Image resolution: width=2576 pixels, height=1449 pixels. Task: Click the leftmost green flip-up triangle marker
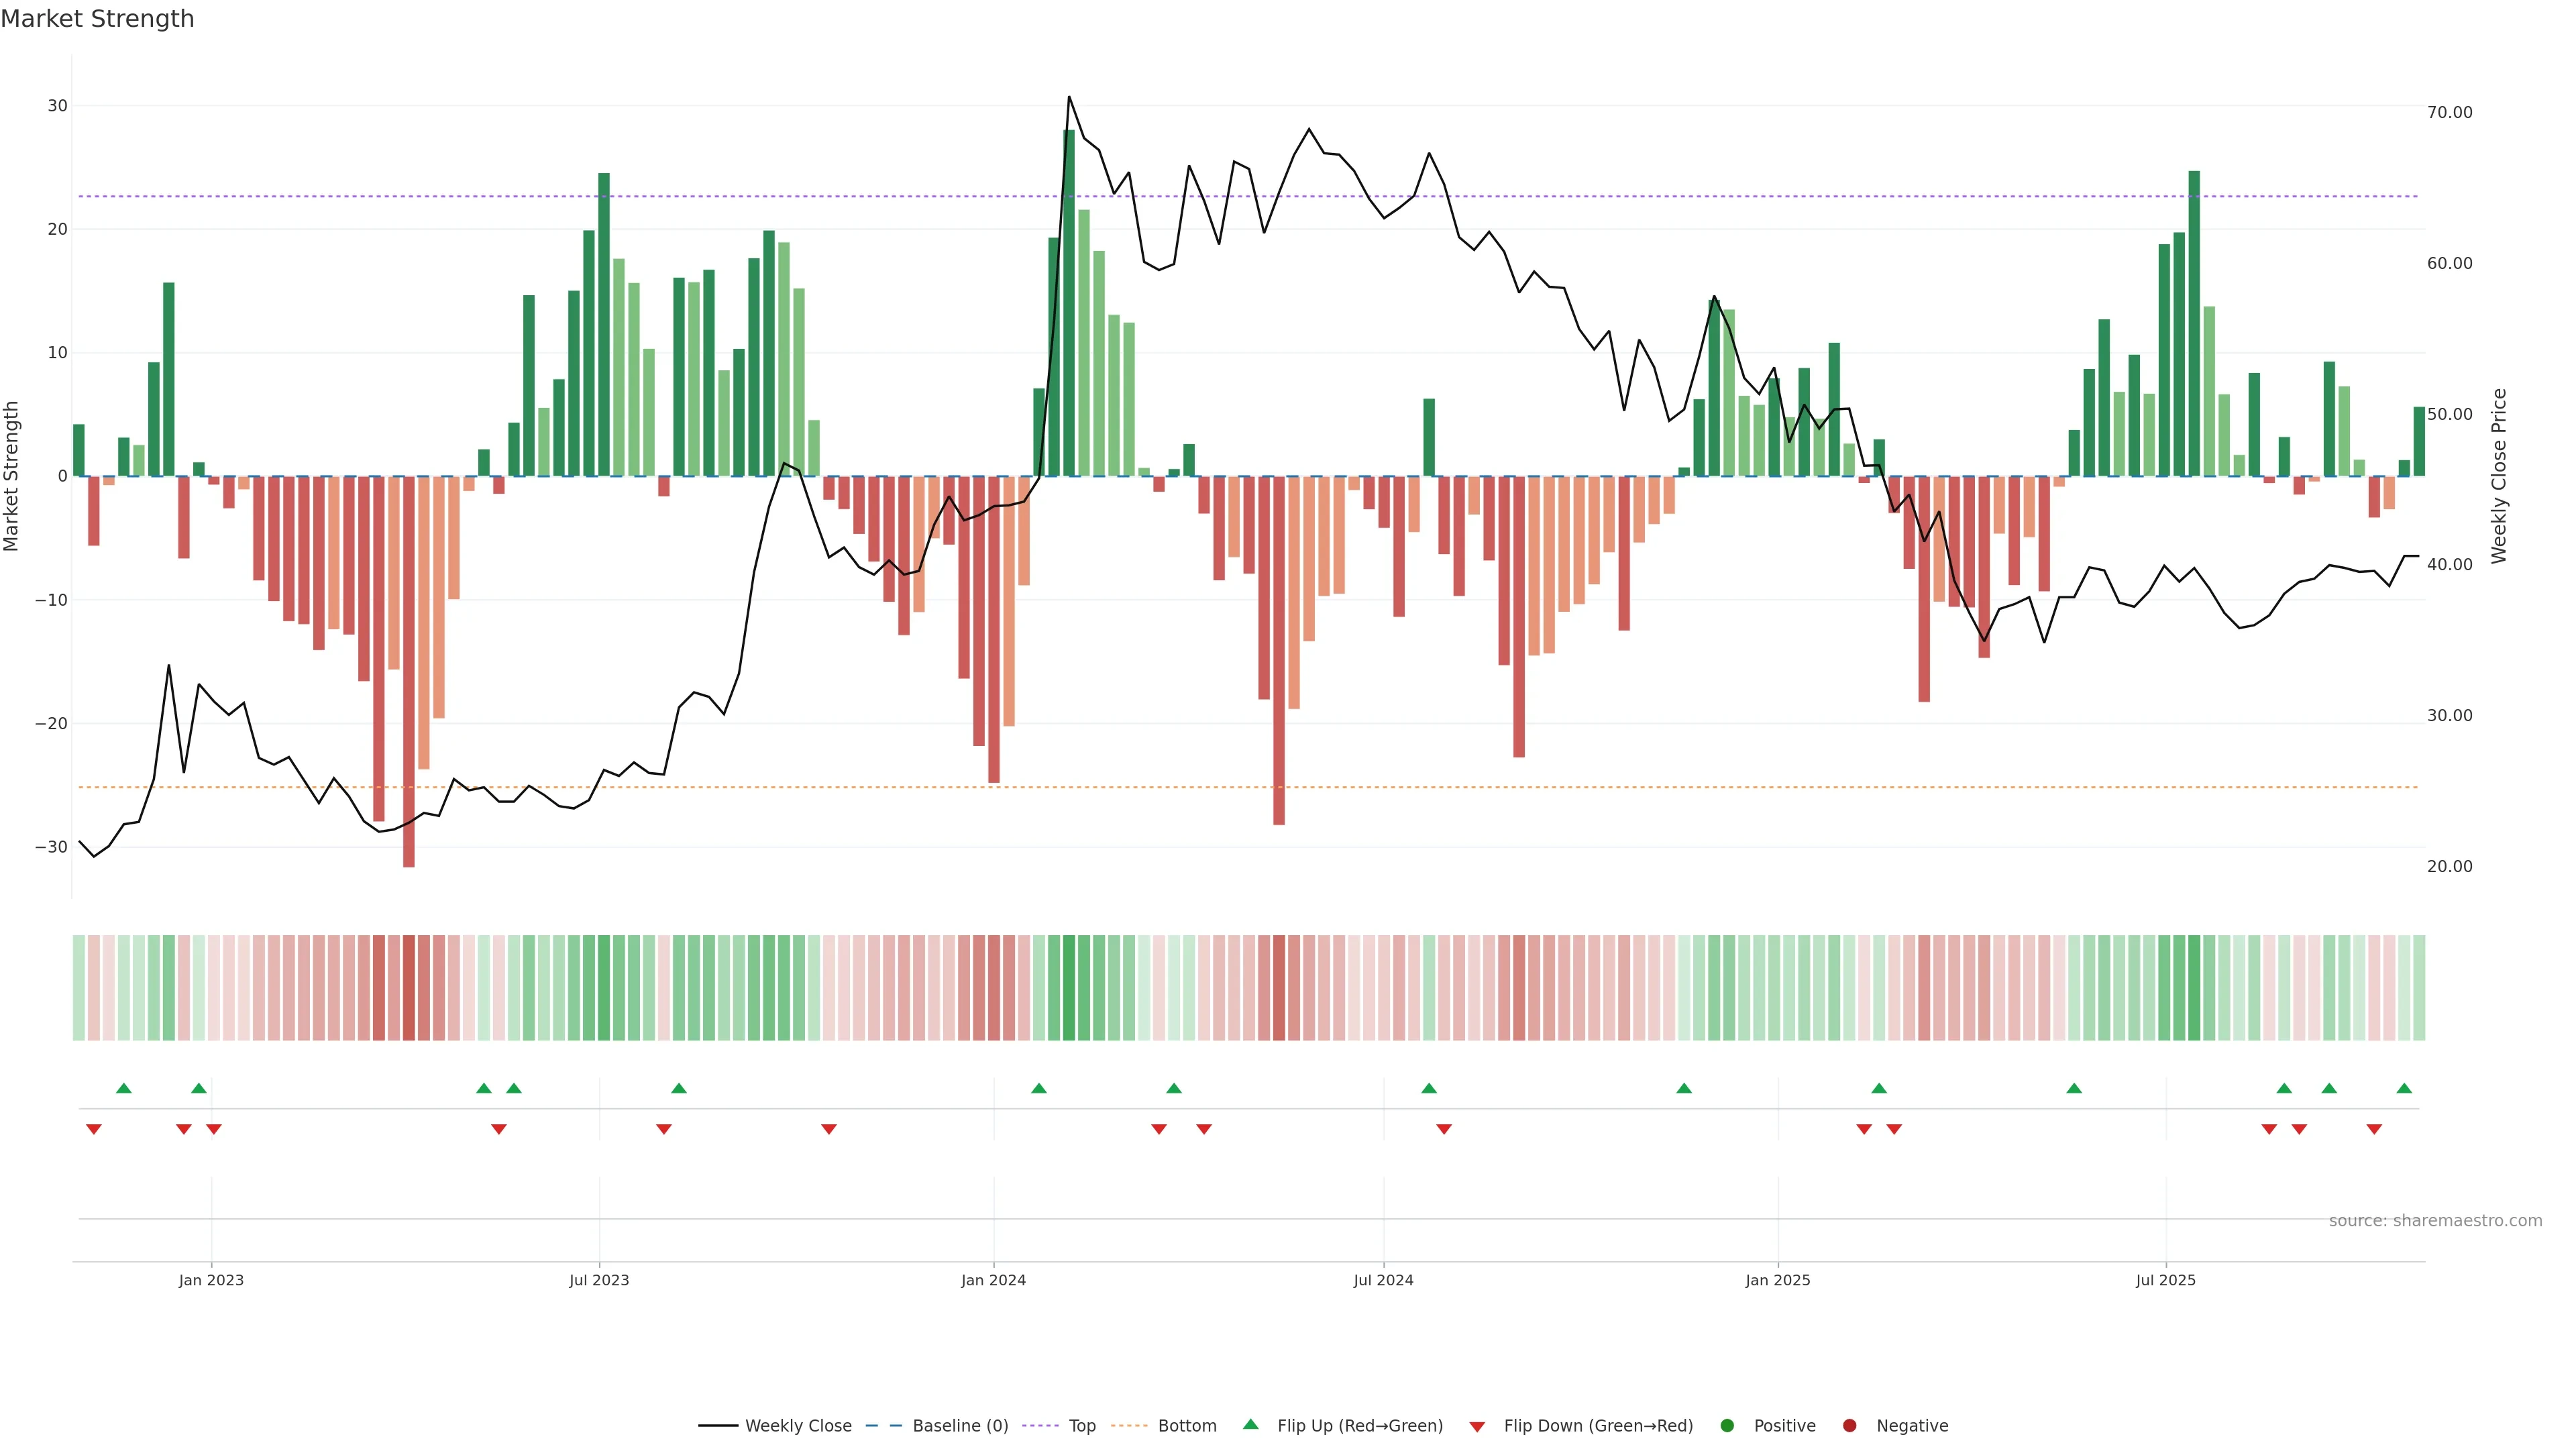tap(124, 1088)
